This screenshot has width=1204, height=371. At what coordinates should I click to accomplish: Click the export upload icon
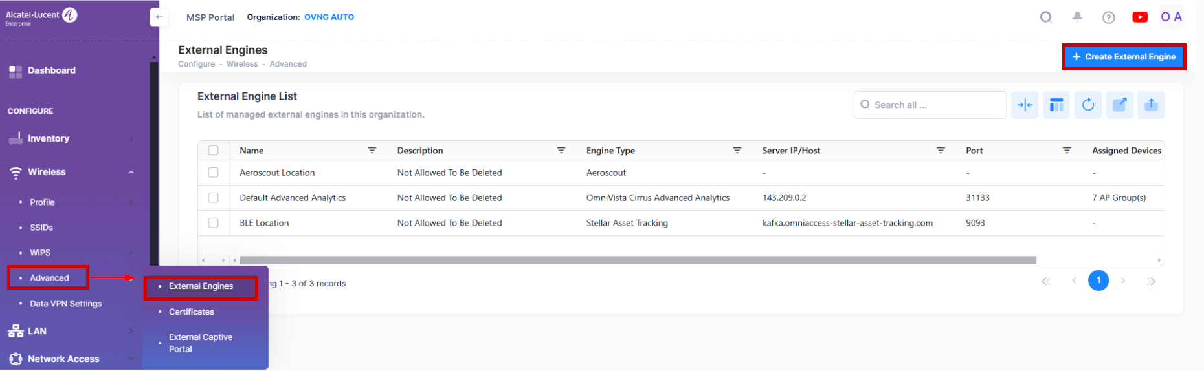[x=1151, y=105]
